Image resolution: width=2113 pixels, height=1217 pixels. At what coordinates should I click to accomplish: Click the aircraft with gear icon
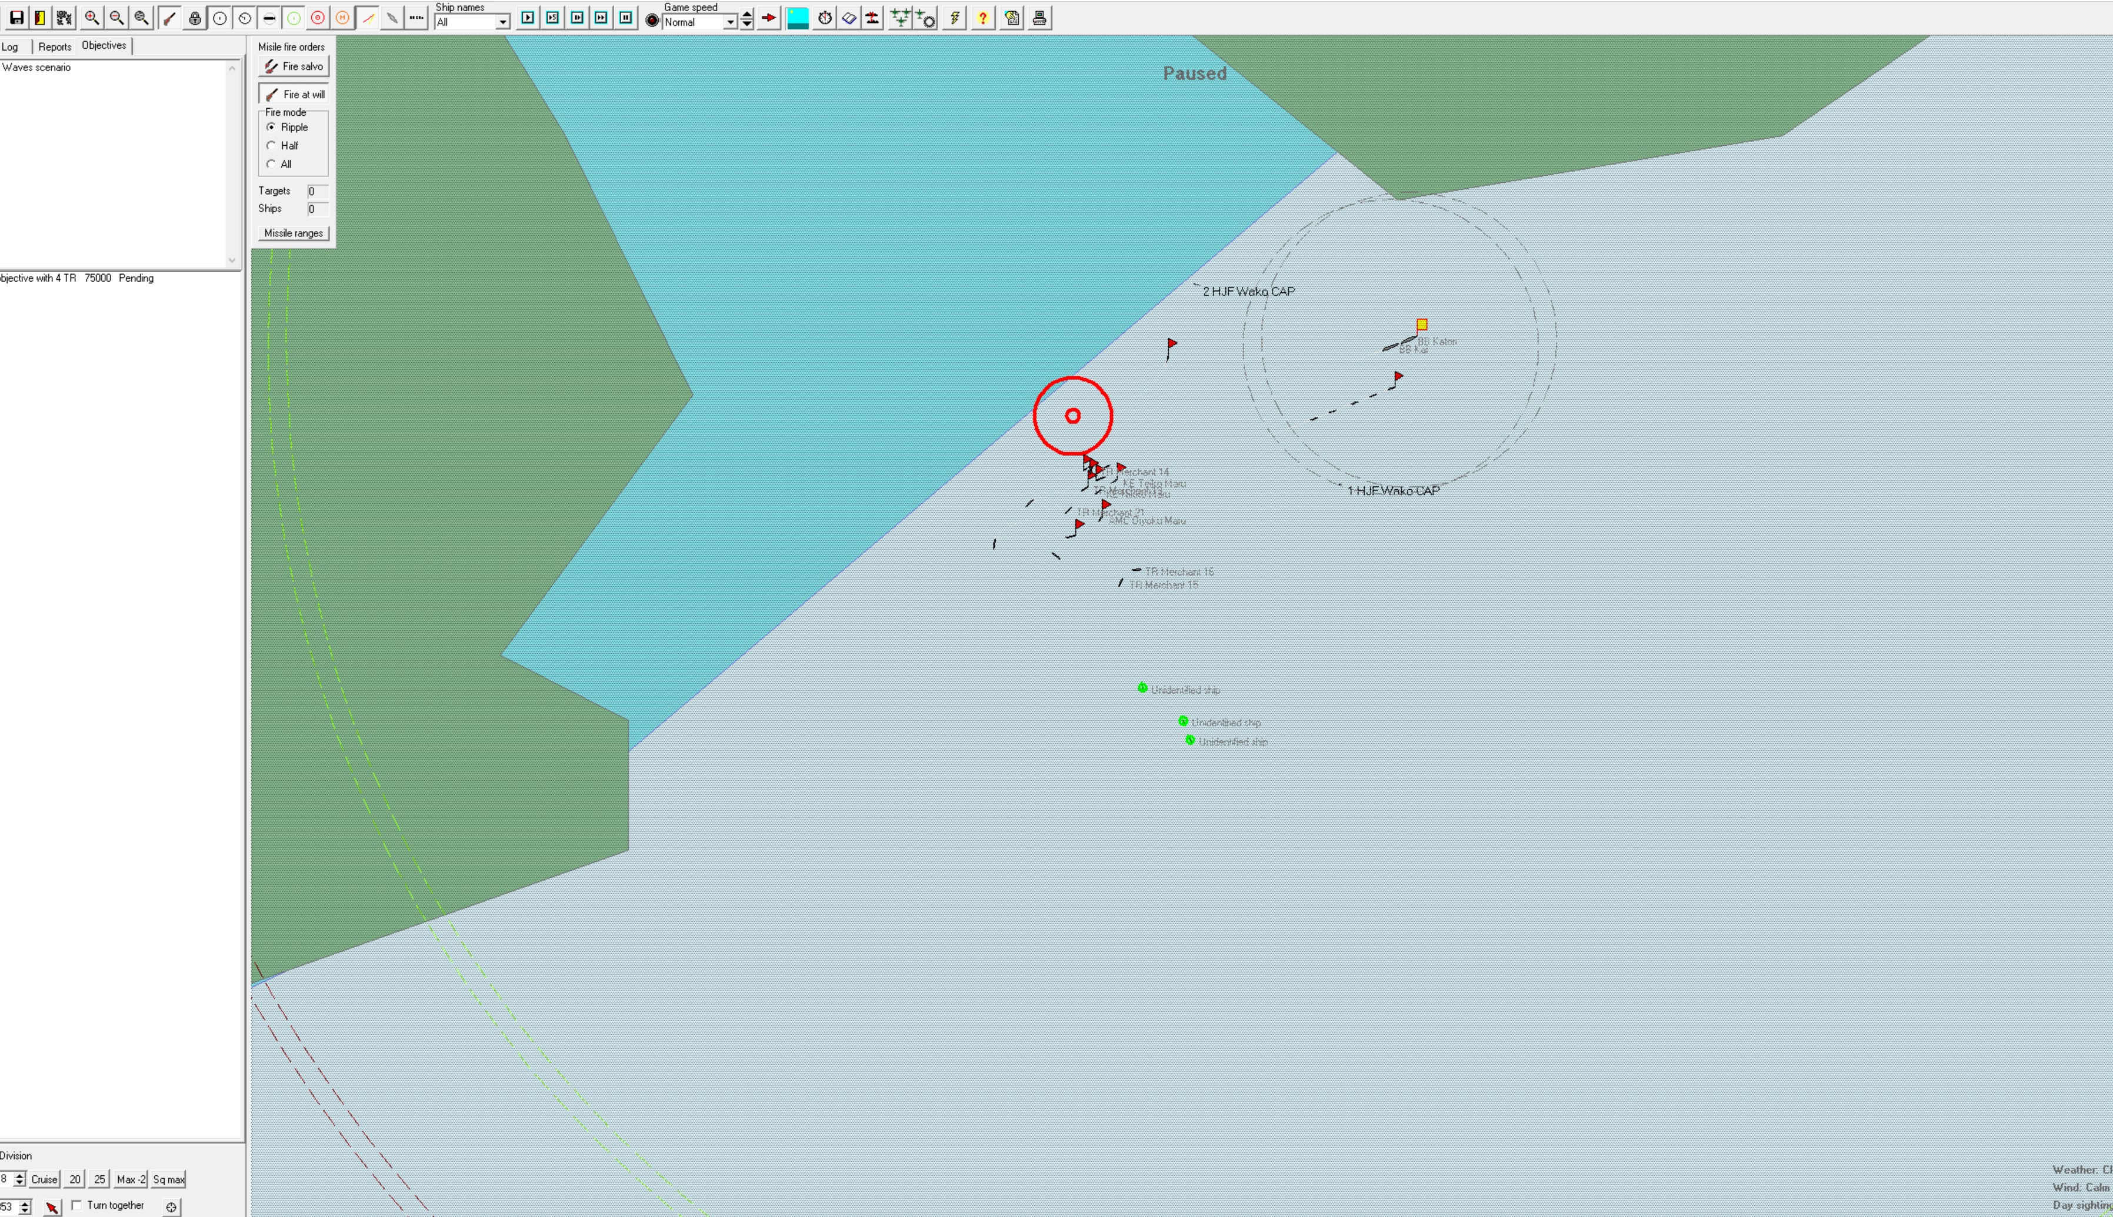tap(925, 18)
